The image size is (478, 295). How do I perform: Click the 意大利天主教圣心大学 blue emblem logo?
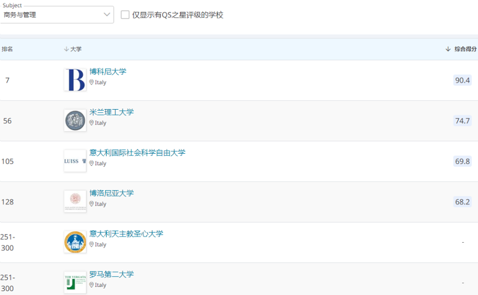click(75, 242)
